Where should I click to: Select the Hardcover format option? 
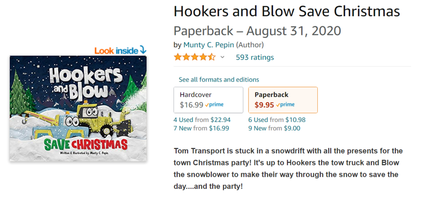click(x=208, y=100)
